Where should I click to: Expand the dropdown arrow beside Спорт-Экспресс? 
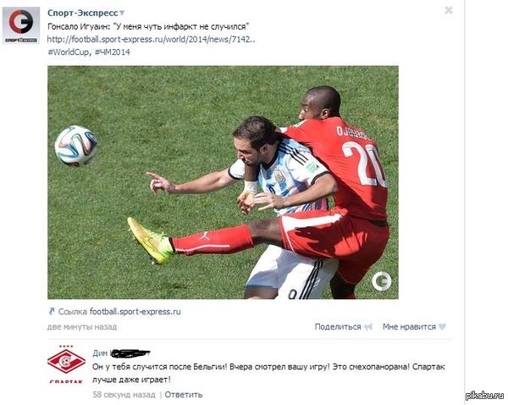122,14
